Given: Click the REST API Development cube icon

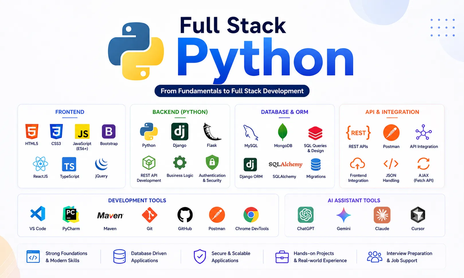Looking at the screenshot, I should click(x=149, y=163).
